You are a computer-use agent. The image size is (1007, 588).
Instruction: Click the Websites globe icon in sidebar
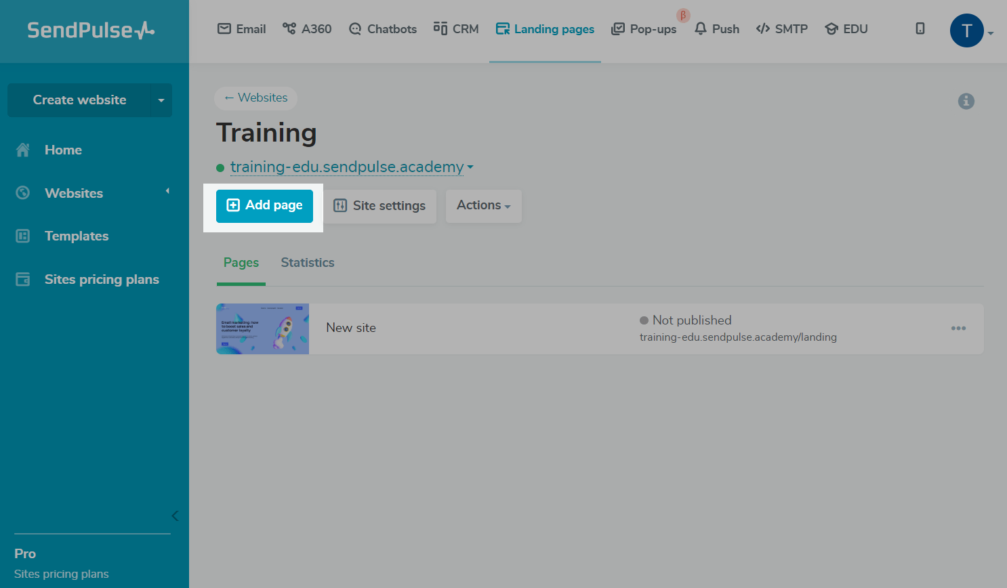tap(23, 193)
